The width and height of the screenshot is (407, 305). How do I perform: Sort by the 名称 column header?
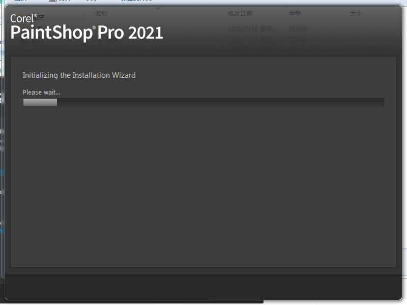point(101,14)
